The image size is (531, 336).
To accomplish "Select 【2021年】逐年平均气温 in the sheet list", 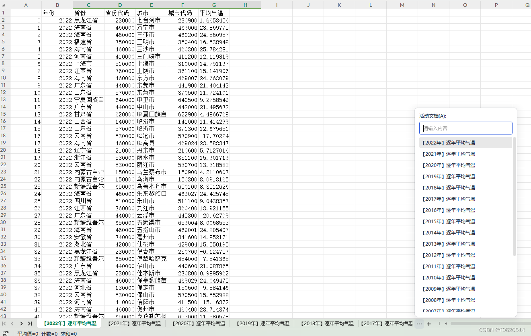I will [466, 154].
